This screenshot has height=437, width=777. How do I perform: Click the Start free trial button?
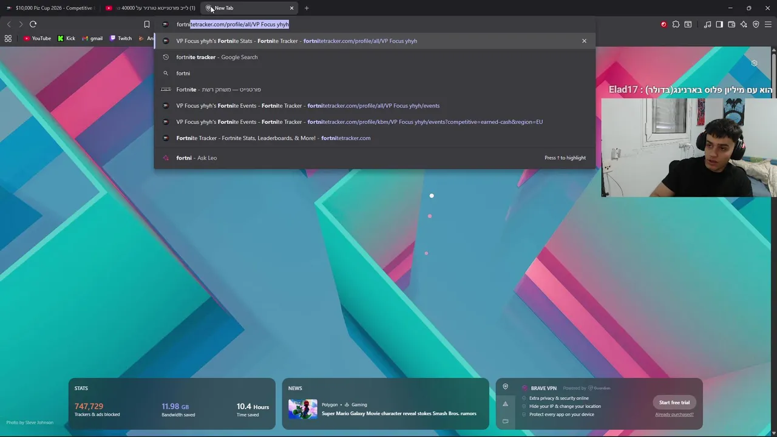pyautogui.click(x=674, y=402)
